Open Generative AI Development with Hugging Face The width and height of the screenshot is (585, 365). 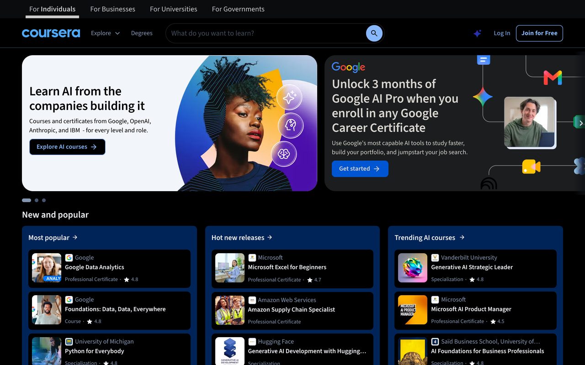point(292,349)
